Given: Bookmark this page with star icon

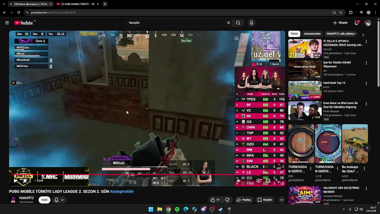Looking at the screenshot, I should (x=341, y=12).
